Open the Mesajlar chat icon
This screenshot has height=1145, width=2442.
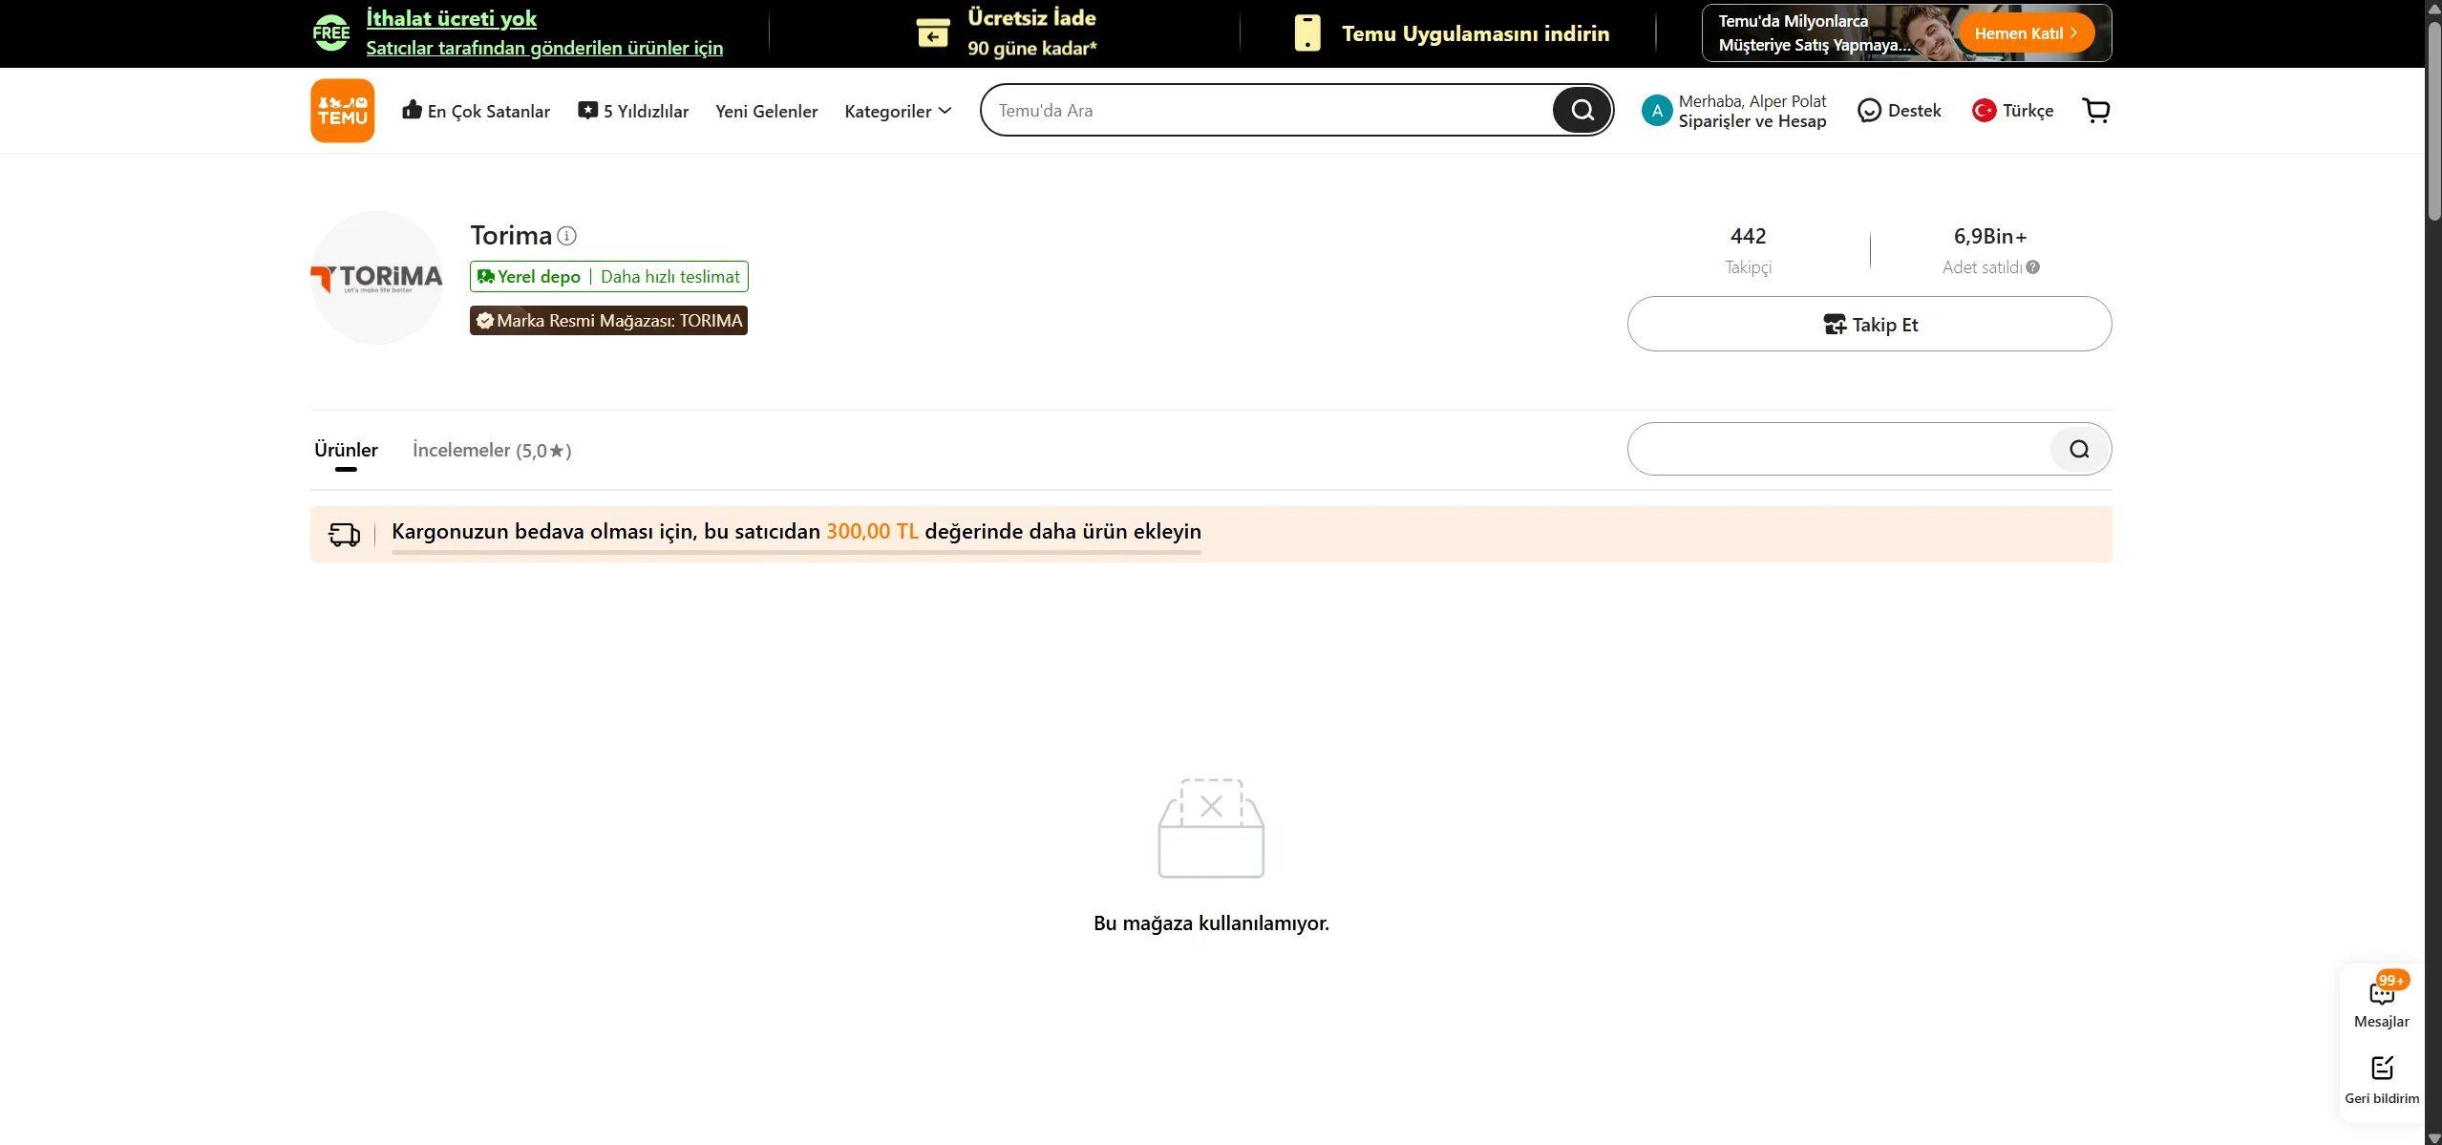pyautogui.click(x=2382, y=993)
